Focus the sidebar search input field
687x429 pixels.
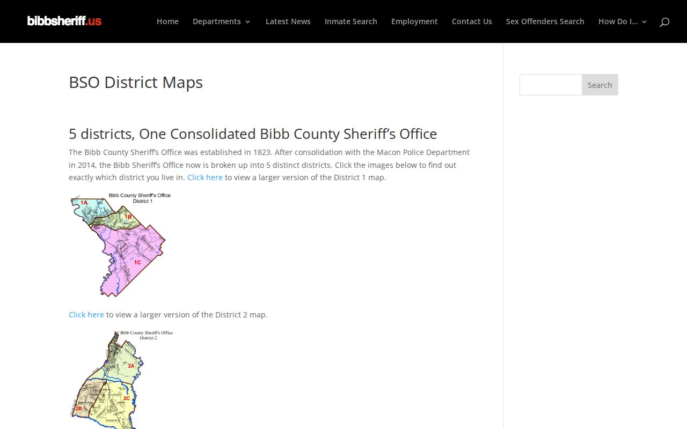551,85
